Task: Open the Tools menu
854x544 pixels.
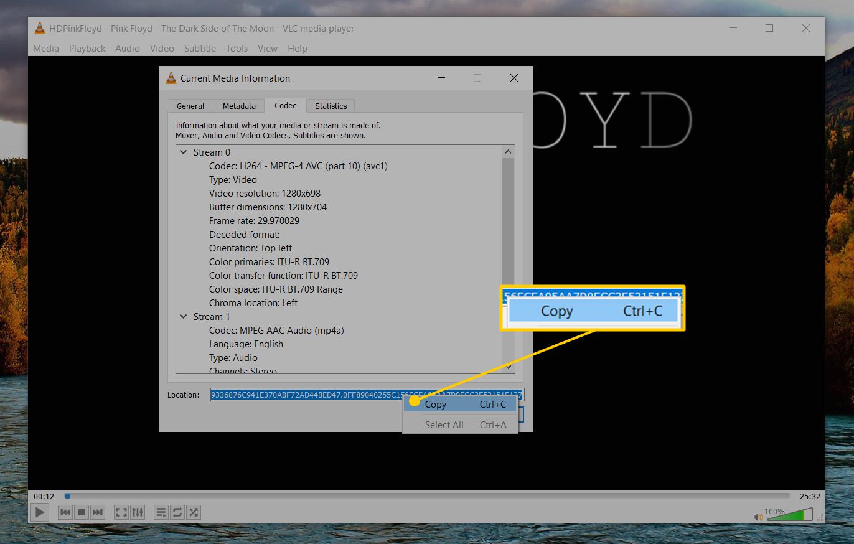Action: 237,48
